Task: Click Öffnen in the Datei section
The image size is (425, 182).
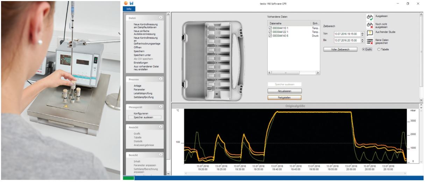Action: [x=137, y=47]
